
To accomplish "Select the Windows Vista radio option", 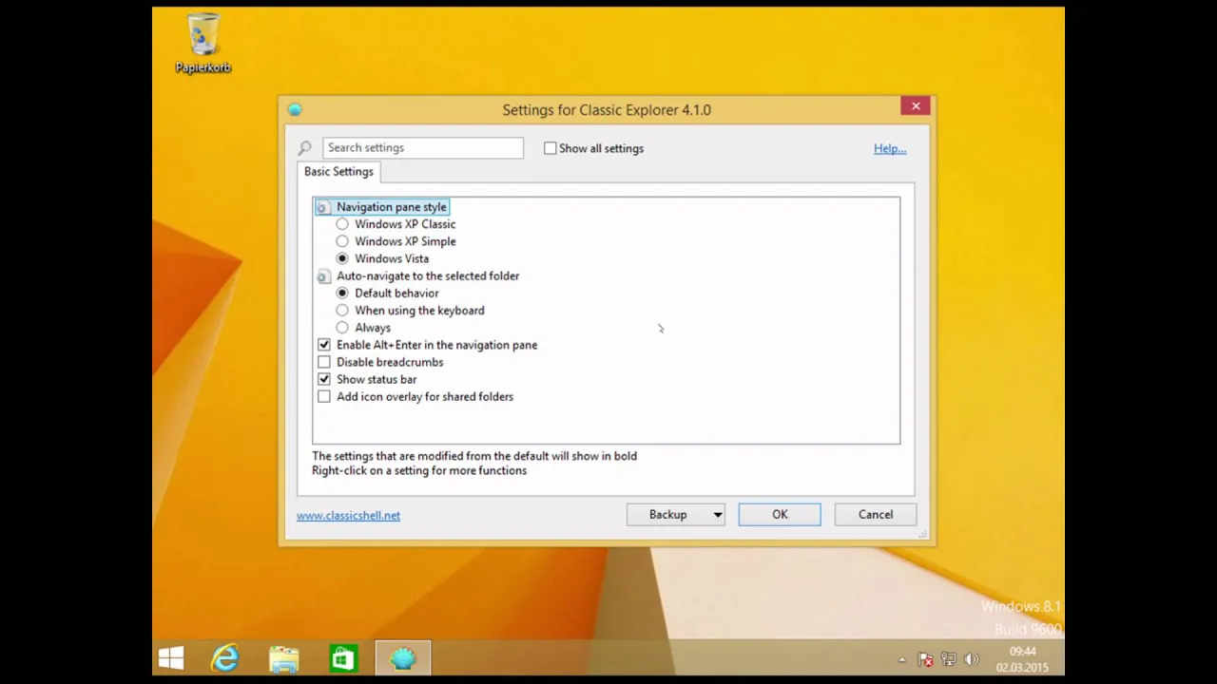I will click(342, 258).
